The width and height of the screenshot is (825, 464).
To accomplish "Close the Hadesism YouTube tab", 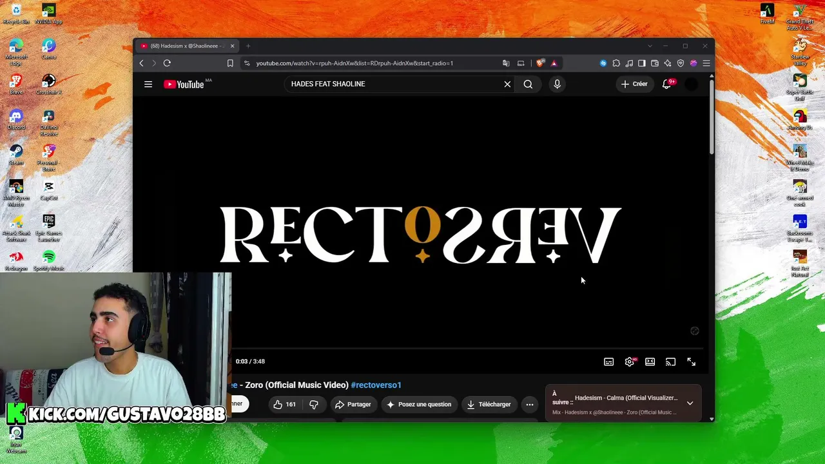I will [232, 46].
